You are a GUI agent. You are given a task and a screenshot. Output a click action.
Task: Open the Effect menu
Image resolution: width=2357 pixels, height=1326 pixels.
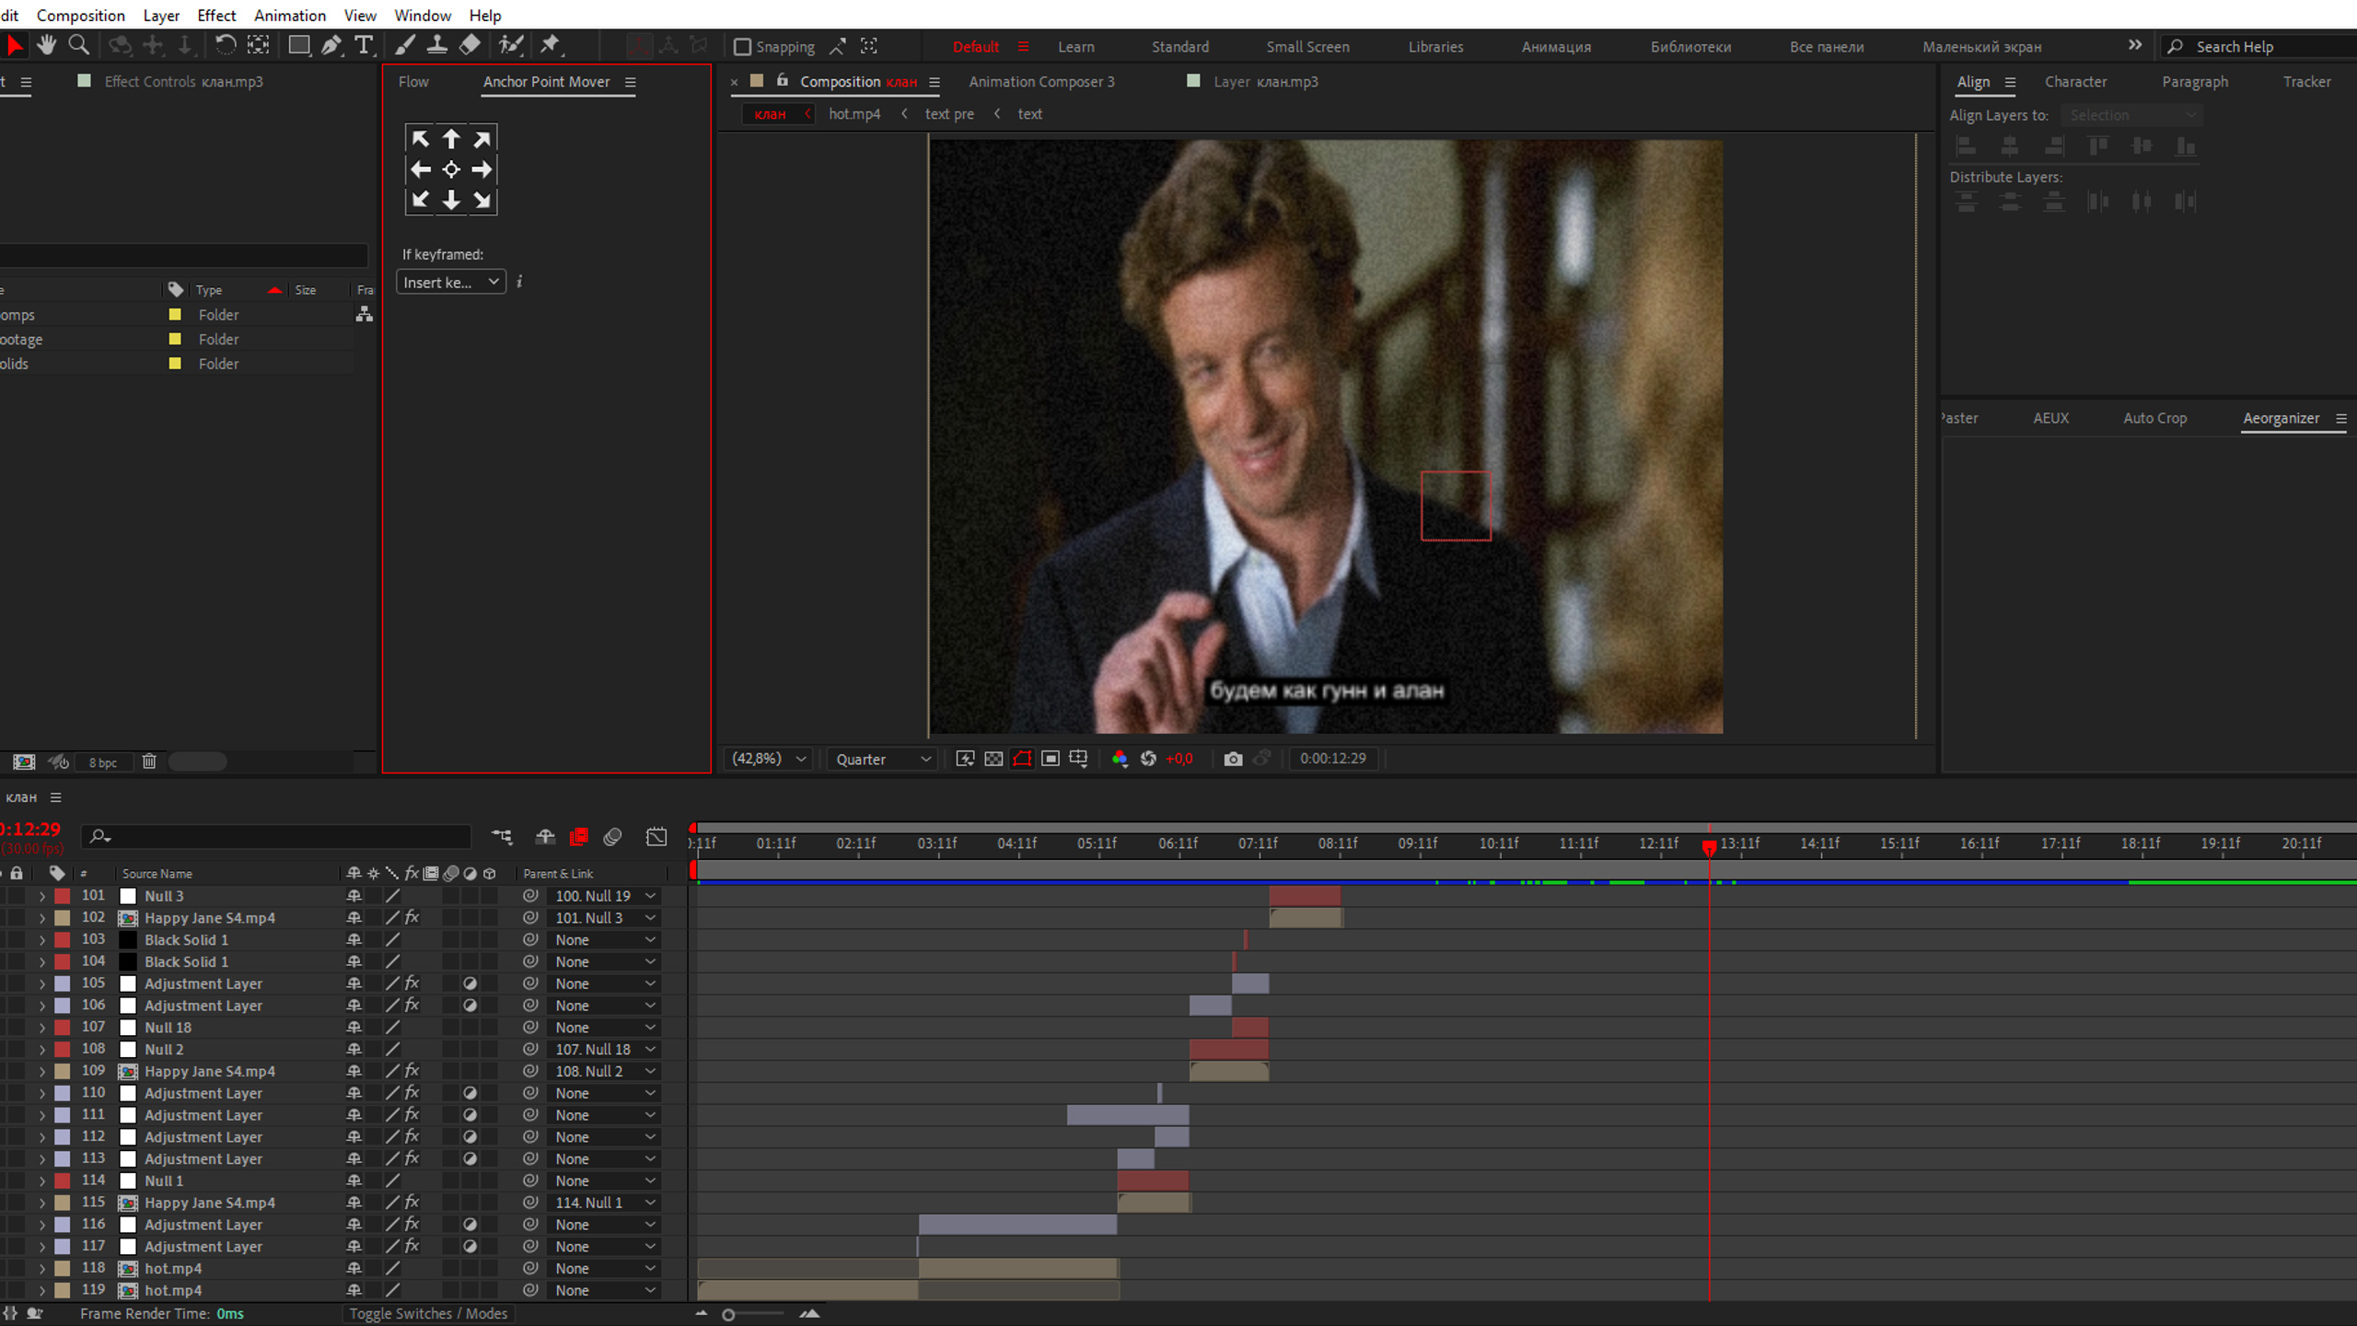pos(216,15)
